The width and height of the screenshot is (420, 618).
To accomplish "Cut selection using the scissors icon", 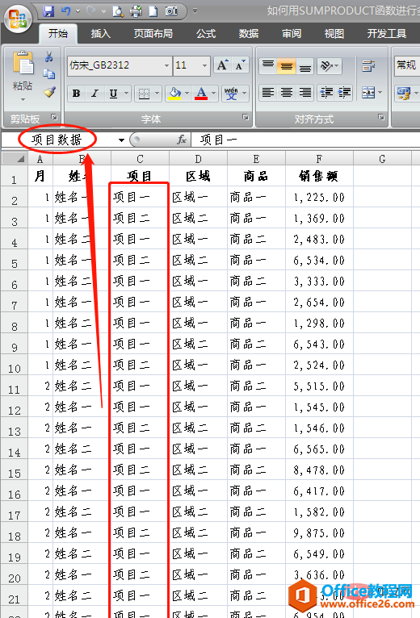I will 49,56.
